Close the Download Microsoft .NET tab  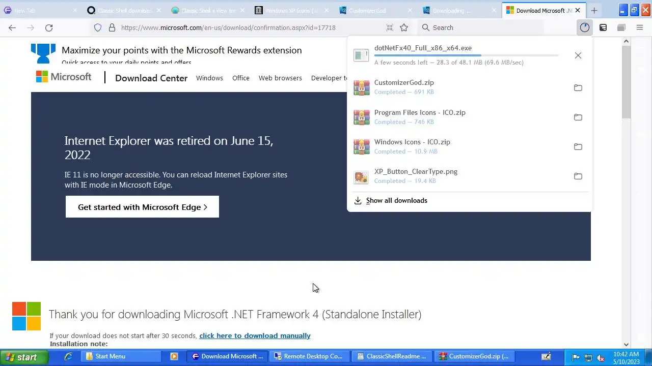click(578, 10)
